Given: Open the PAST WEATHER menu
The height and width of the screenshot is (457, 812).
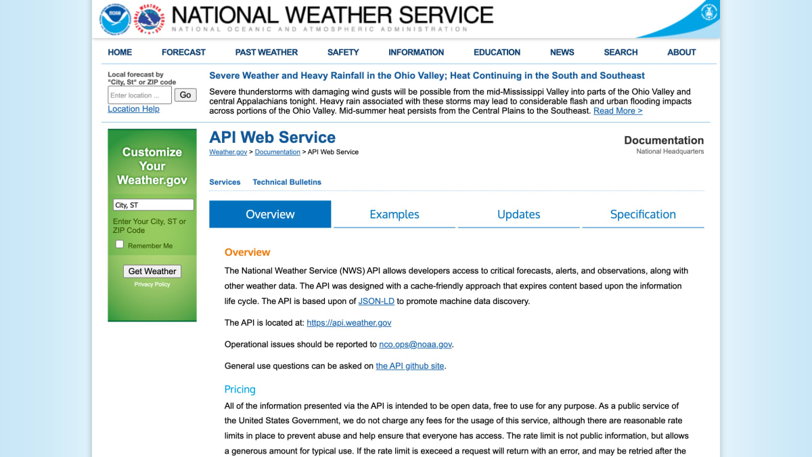Looking at the screenshot, I should coord(267,52).
